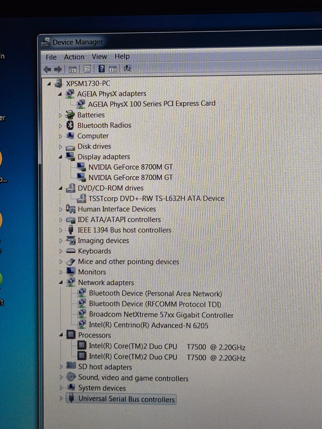The image size is (322, 429).
Task: Collapse the Display adapters node
Action: pos(60,157)
